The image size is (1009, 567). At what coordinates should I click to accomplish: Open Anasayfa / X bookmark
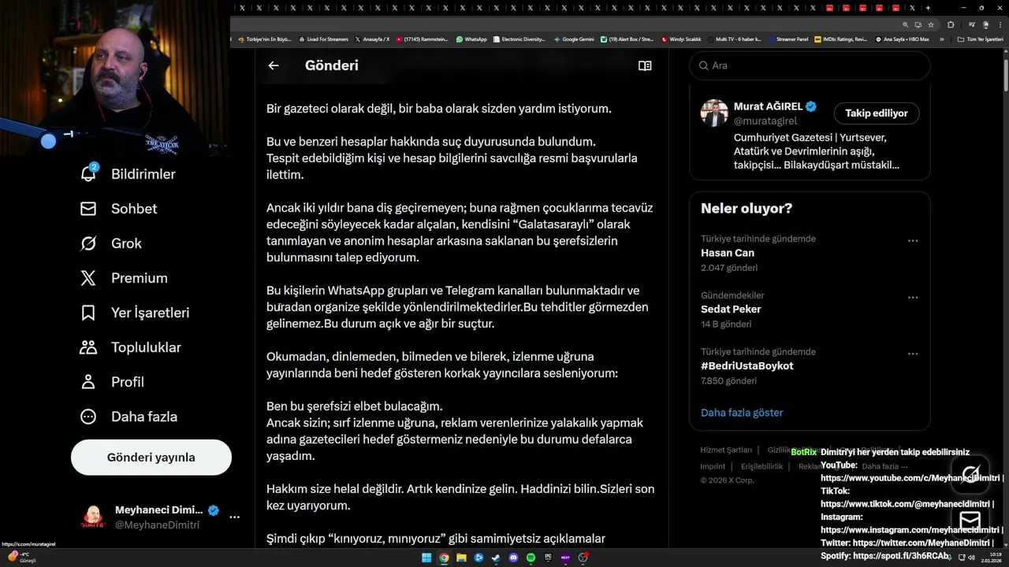click(372, 39)
